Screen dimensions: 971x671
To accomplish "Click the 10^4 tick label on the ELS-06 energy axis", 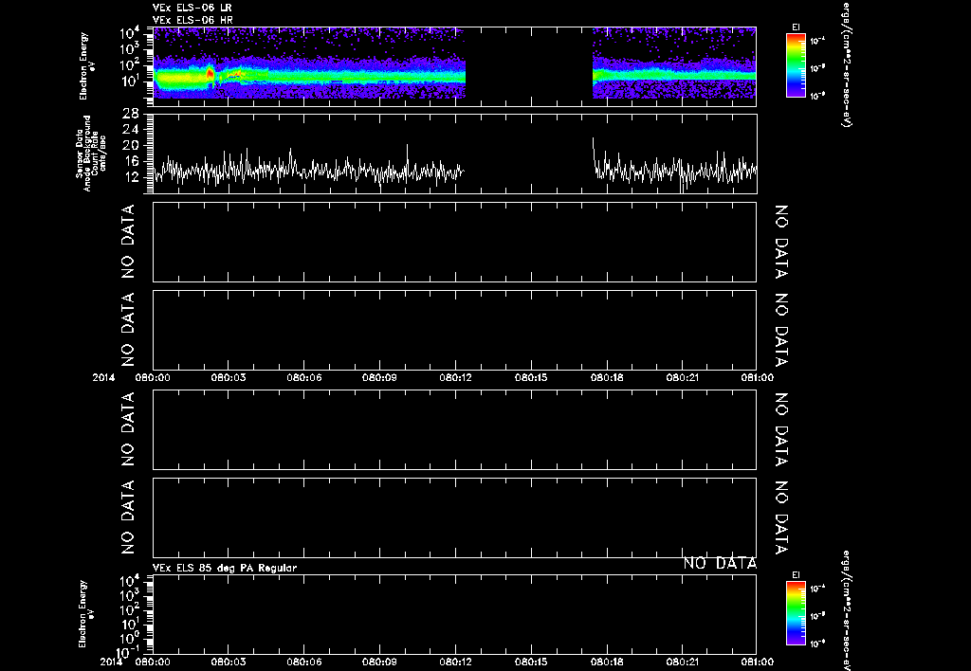I will (129, 32).
